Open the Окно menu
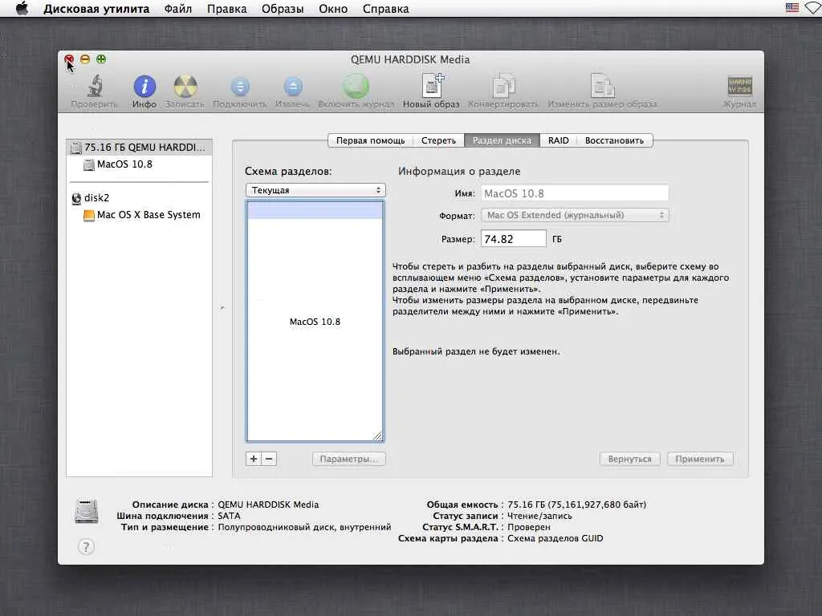This screenshot has width=822, height=616. [333, 9]
